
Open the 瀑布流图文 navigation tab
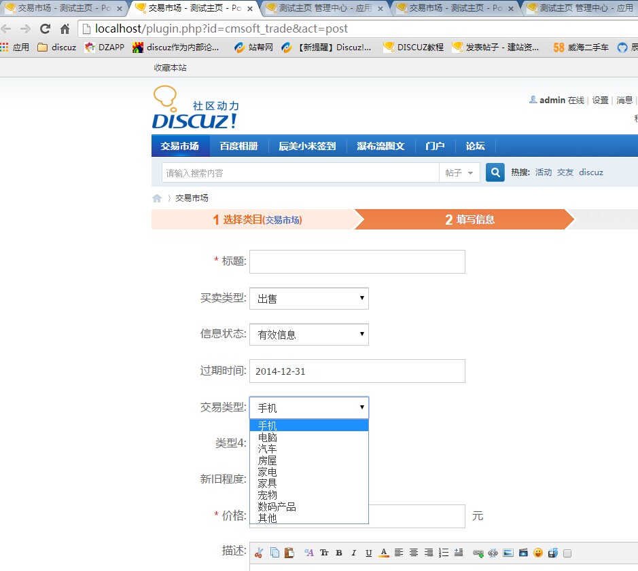click(x=380, y=146)
